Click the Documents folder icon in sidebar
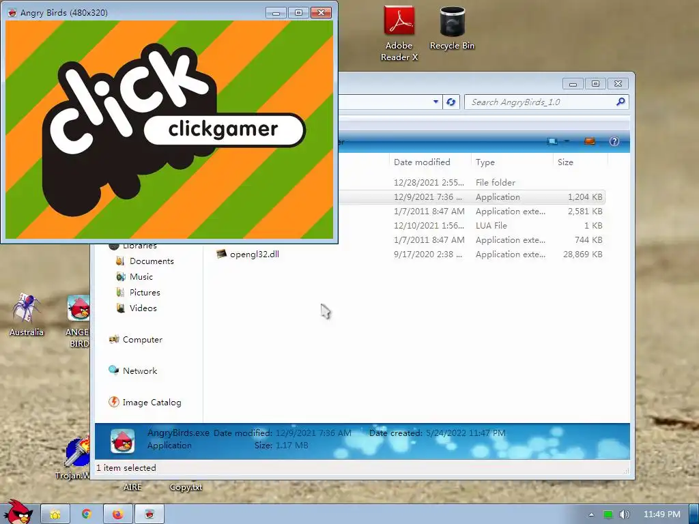 (120, 261)
